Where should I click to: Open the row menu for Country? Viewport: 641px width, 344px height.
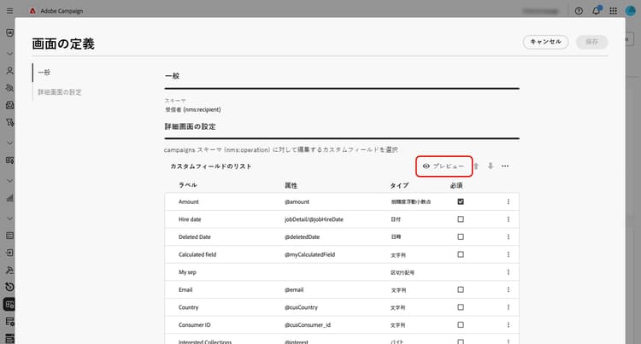click(509, 307)
